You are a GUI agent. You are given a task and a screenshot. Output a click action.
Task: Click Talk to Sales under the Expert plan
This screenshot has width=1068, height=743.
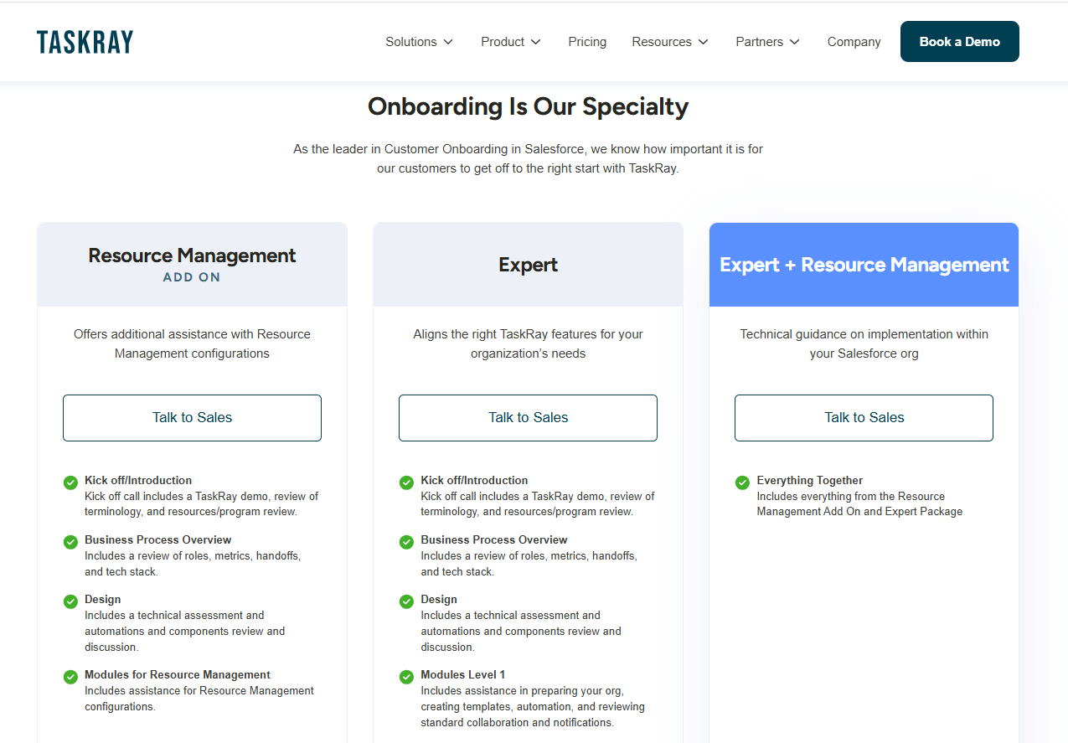tap(528, 418)
